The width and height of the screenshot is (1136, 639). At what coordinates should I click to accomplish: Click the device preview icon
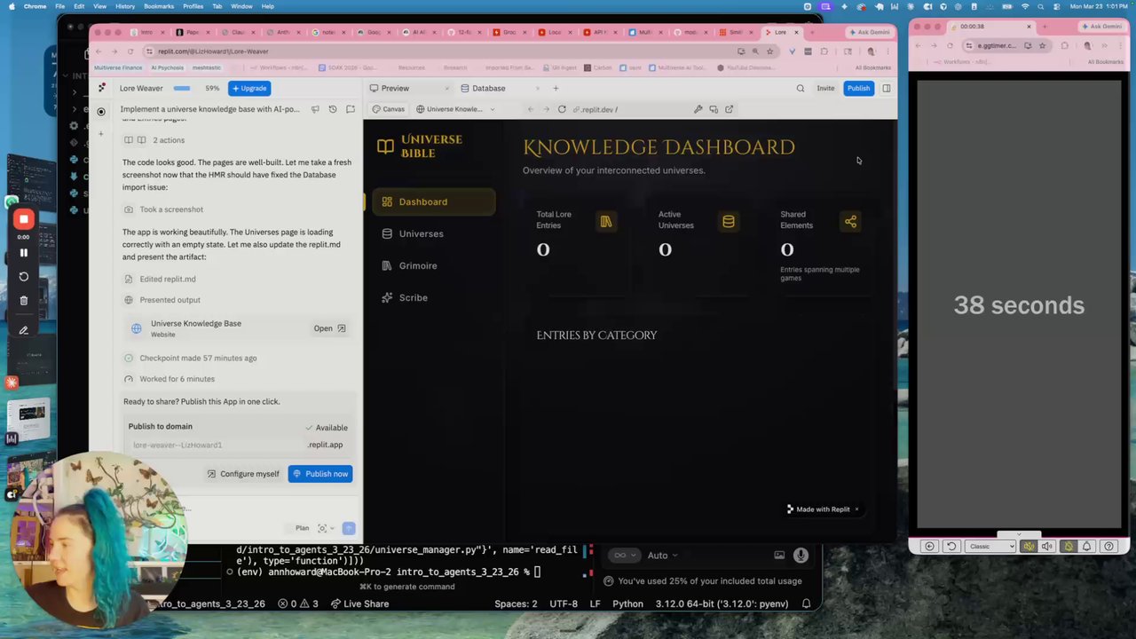click(x=714, y=109)
